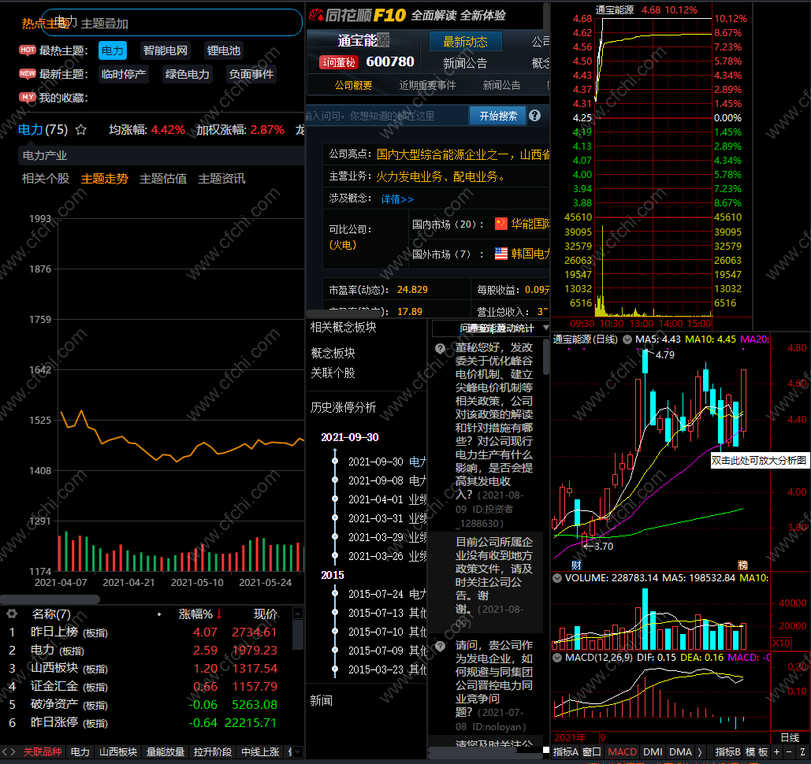The width and height of the screenshot is (811, 764).
Task: Select the 锂电池 theme chip
Action: point(224,50)
